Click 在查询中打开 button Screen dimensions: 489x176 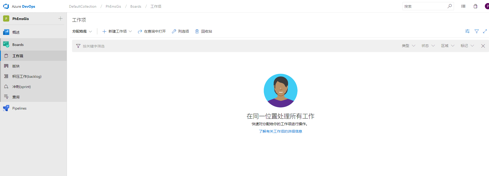pyautogui.click(x=152, y=31)
